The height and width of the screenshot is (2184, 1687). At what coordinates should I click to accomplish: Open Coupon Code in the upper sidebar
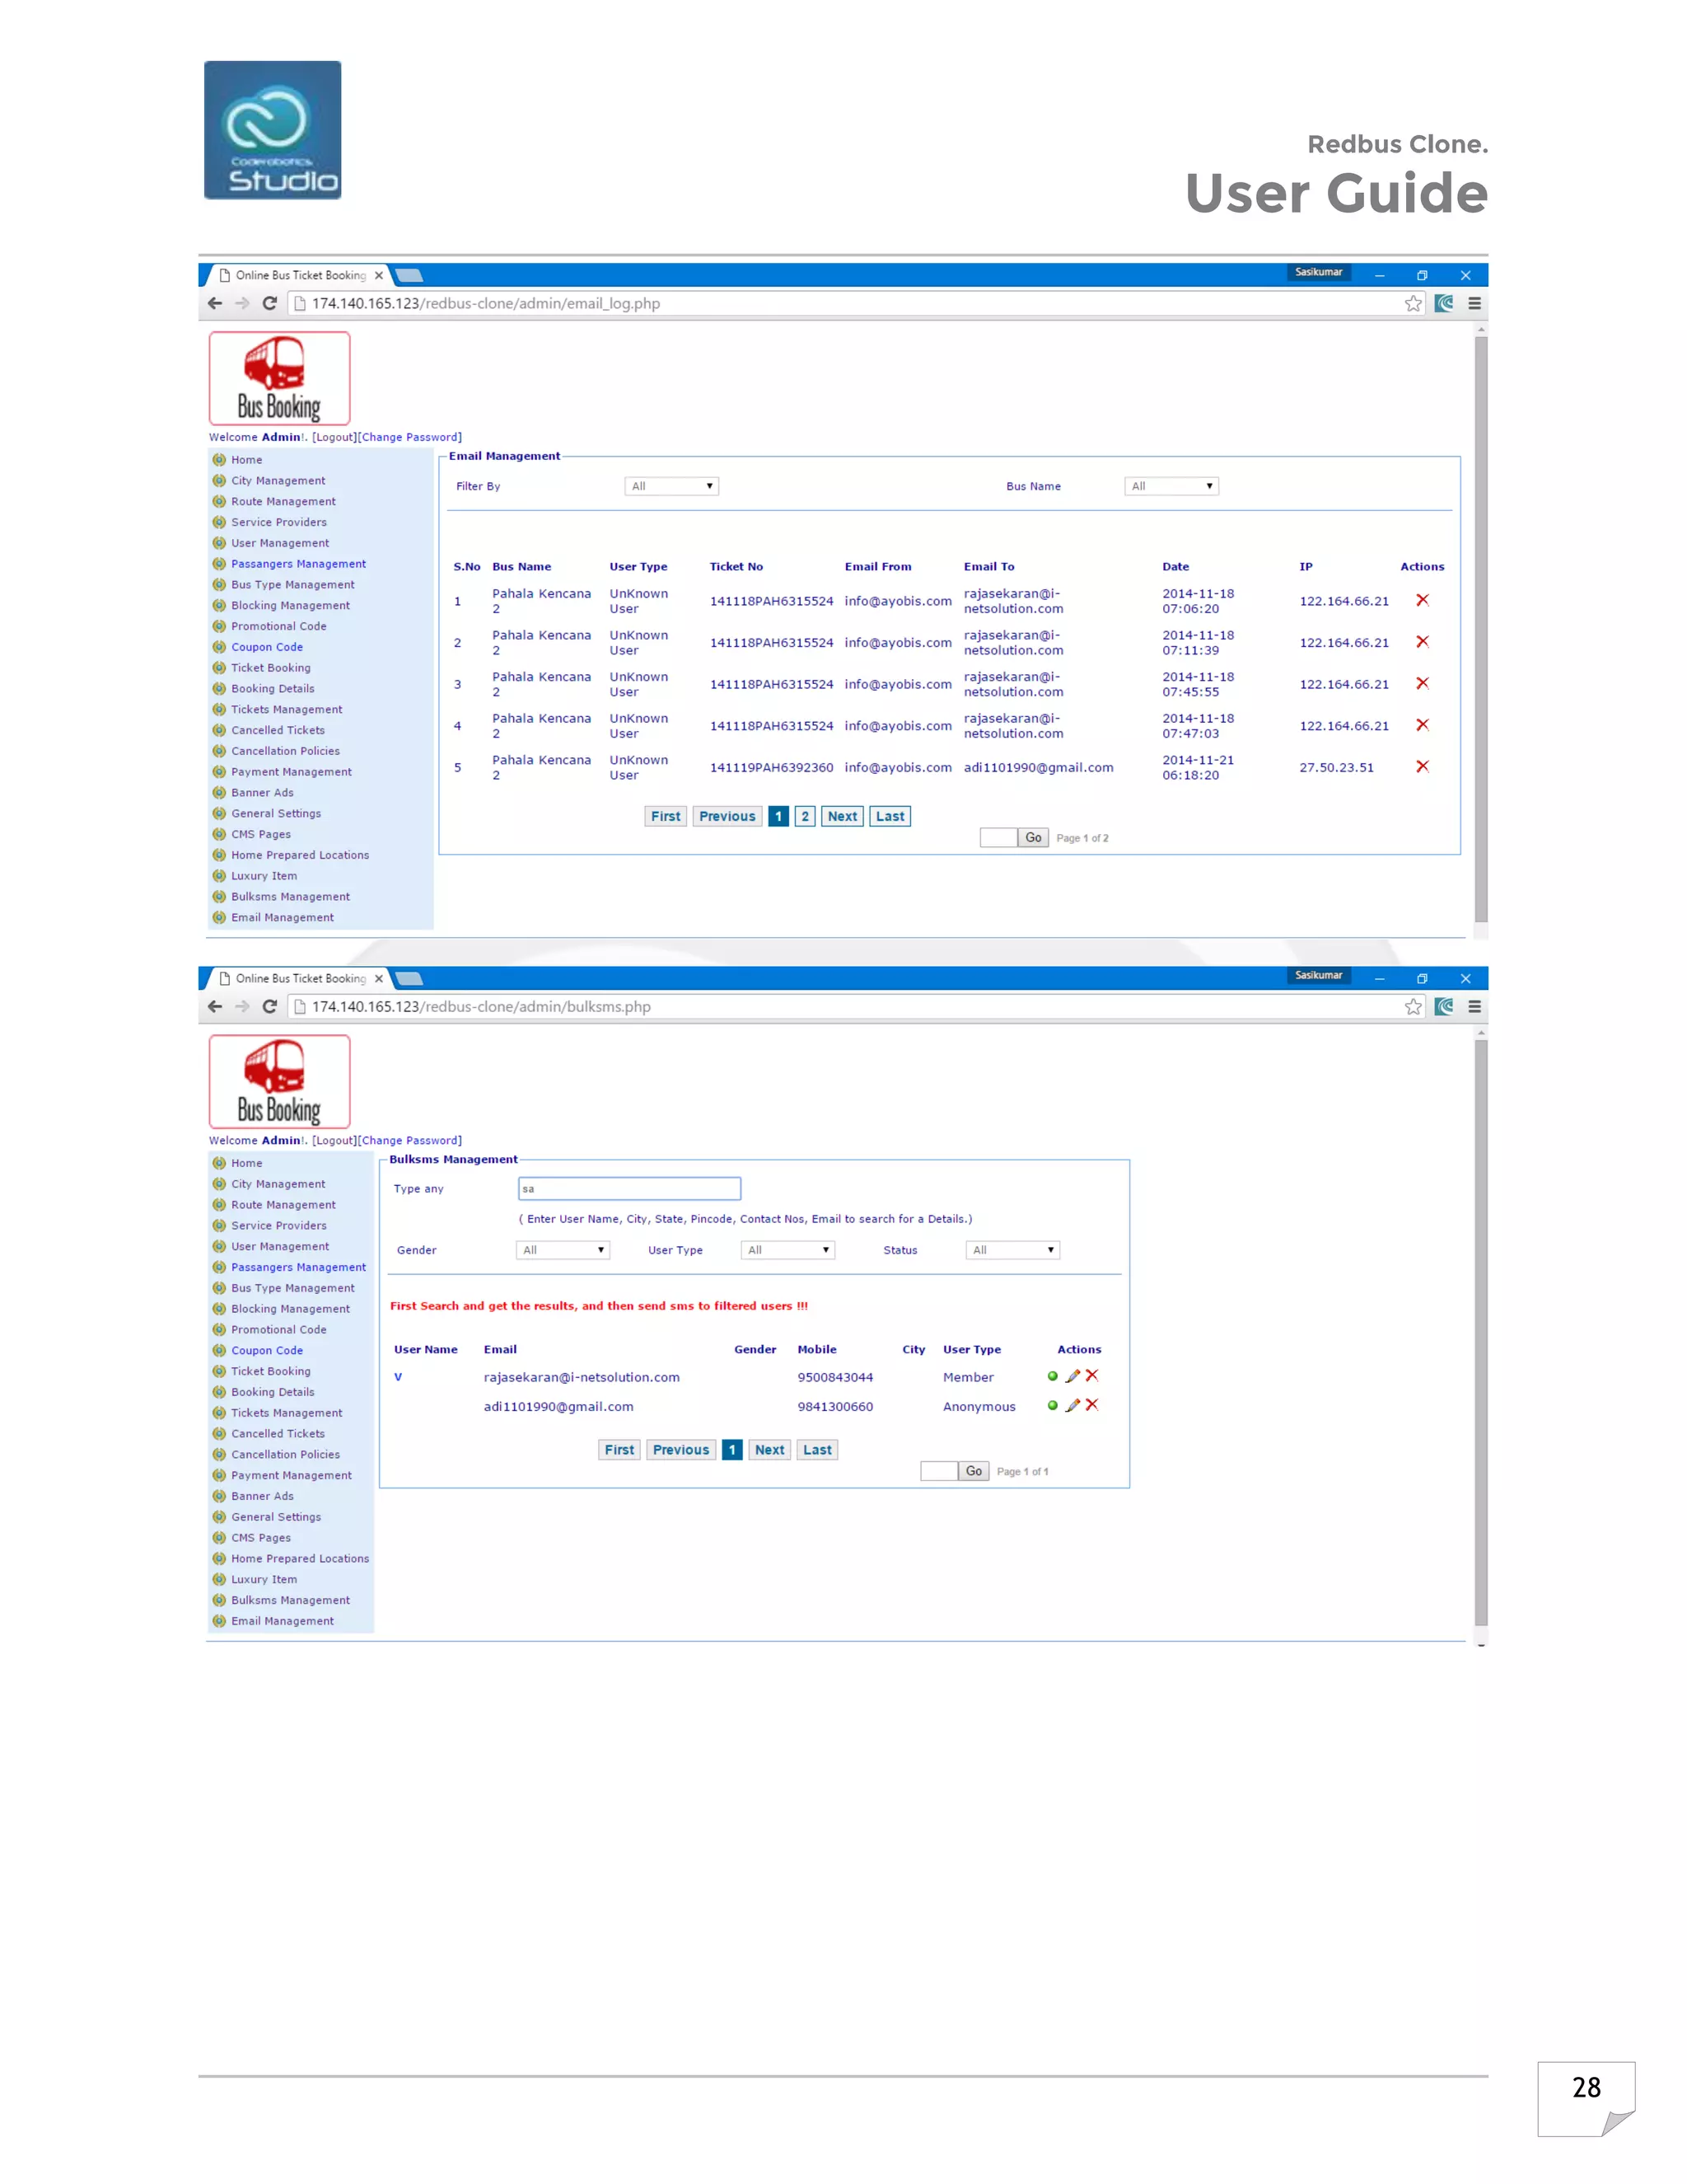267,647
